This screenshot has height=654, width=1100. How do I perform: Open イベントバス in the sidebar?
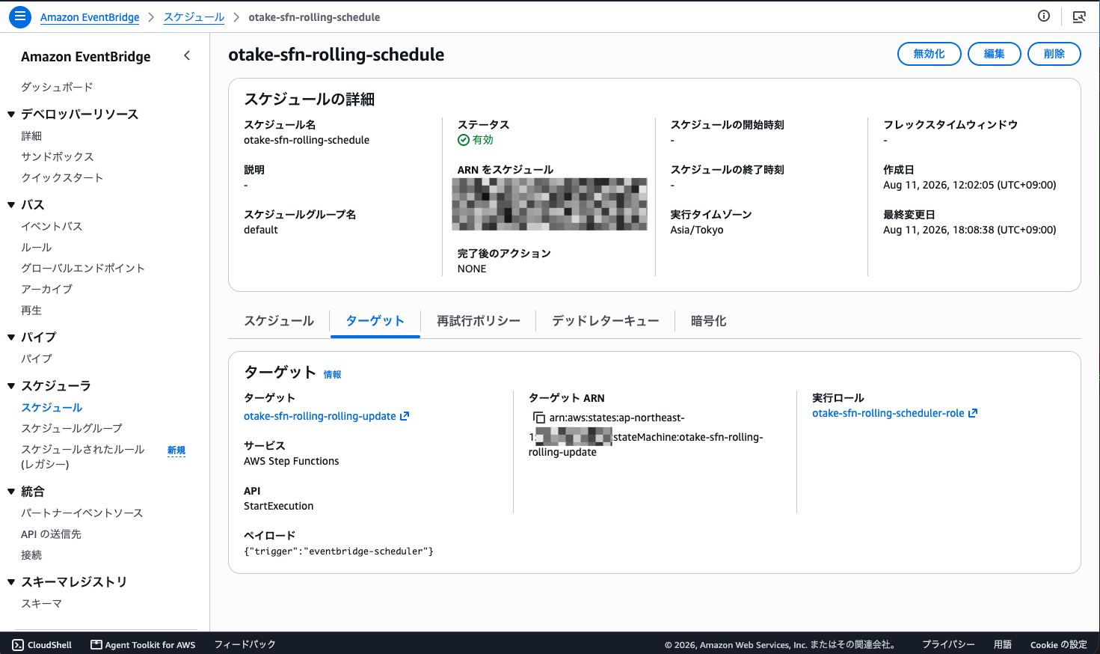pos(52,226)
